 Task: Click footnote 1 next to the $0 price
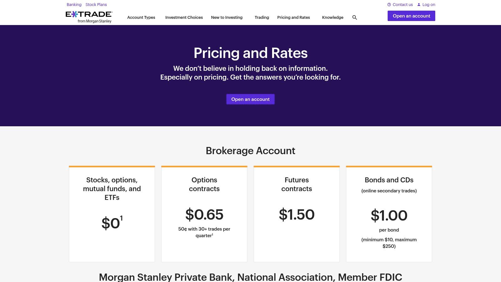[121, 217]
